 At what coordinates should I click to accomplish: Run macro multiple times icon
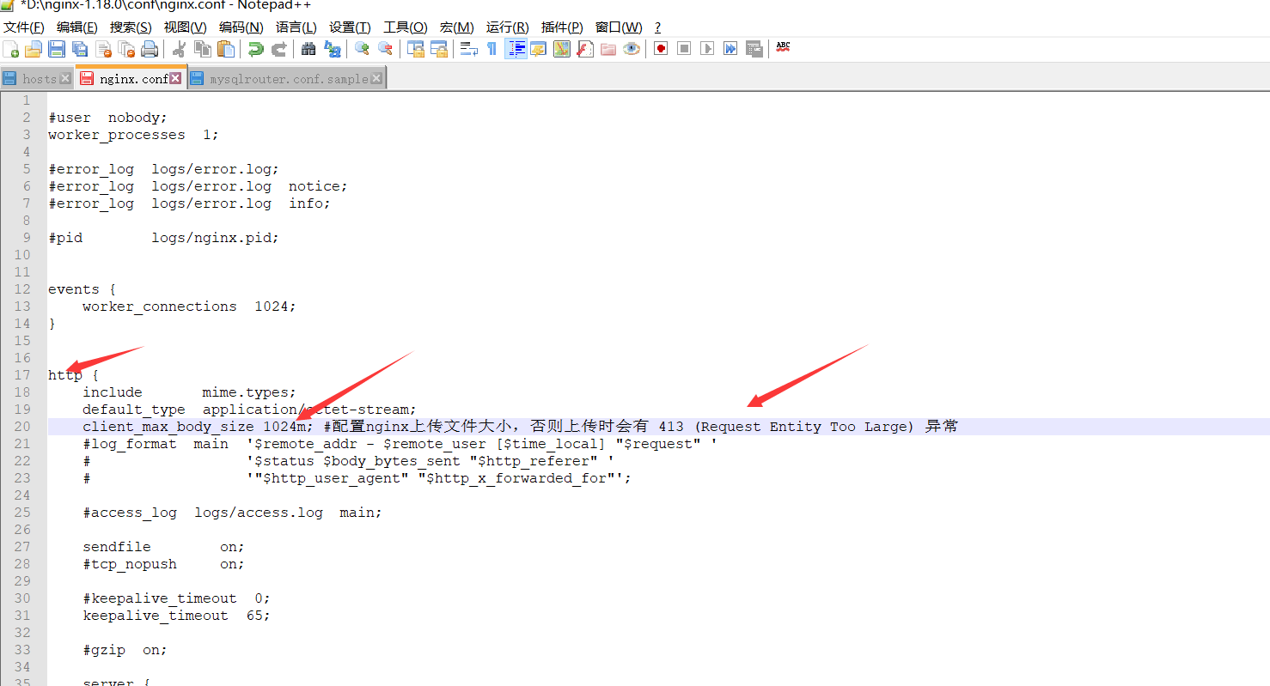point(730,49)
